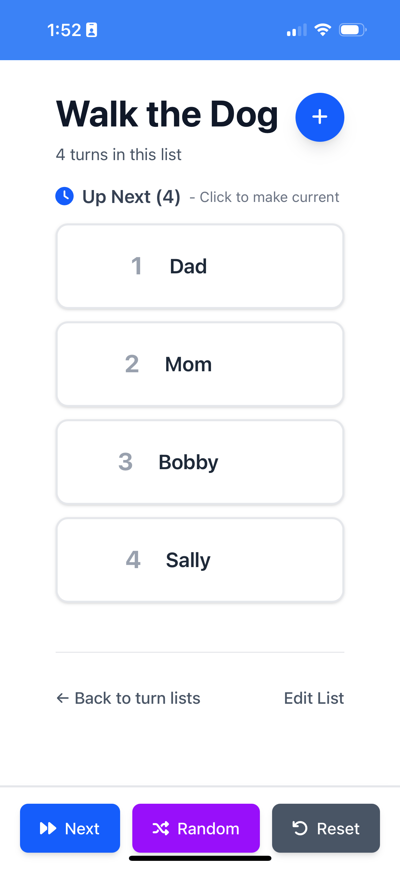Tap the Up Next (4) heading
The width and height of the screenshot is (400, 869).
coord(131,197)
